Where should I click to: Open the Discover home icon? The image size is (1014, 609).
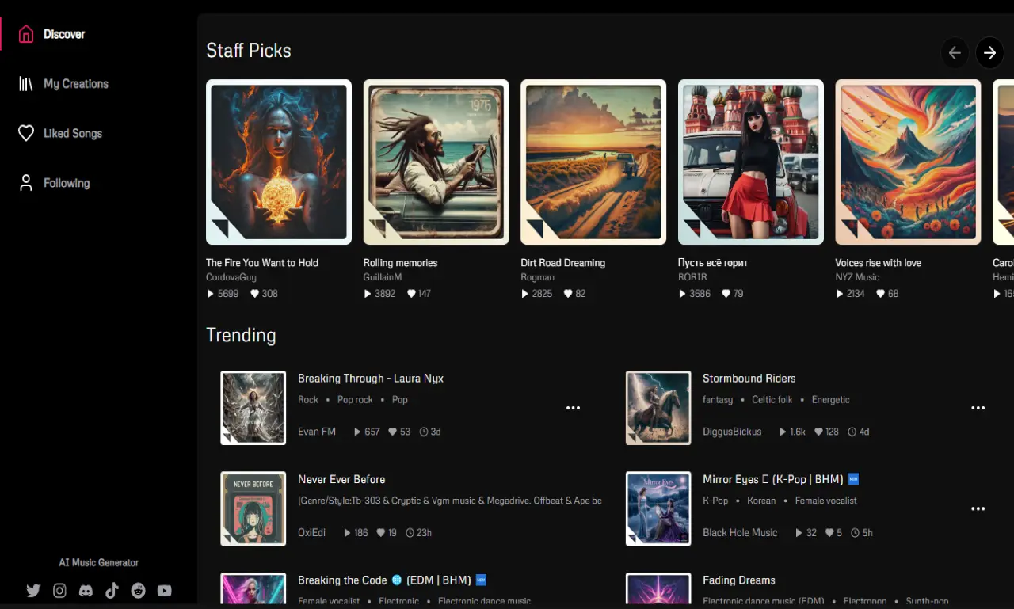26,34
